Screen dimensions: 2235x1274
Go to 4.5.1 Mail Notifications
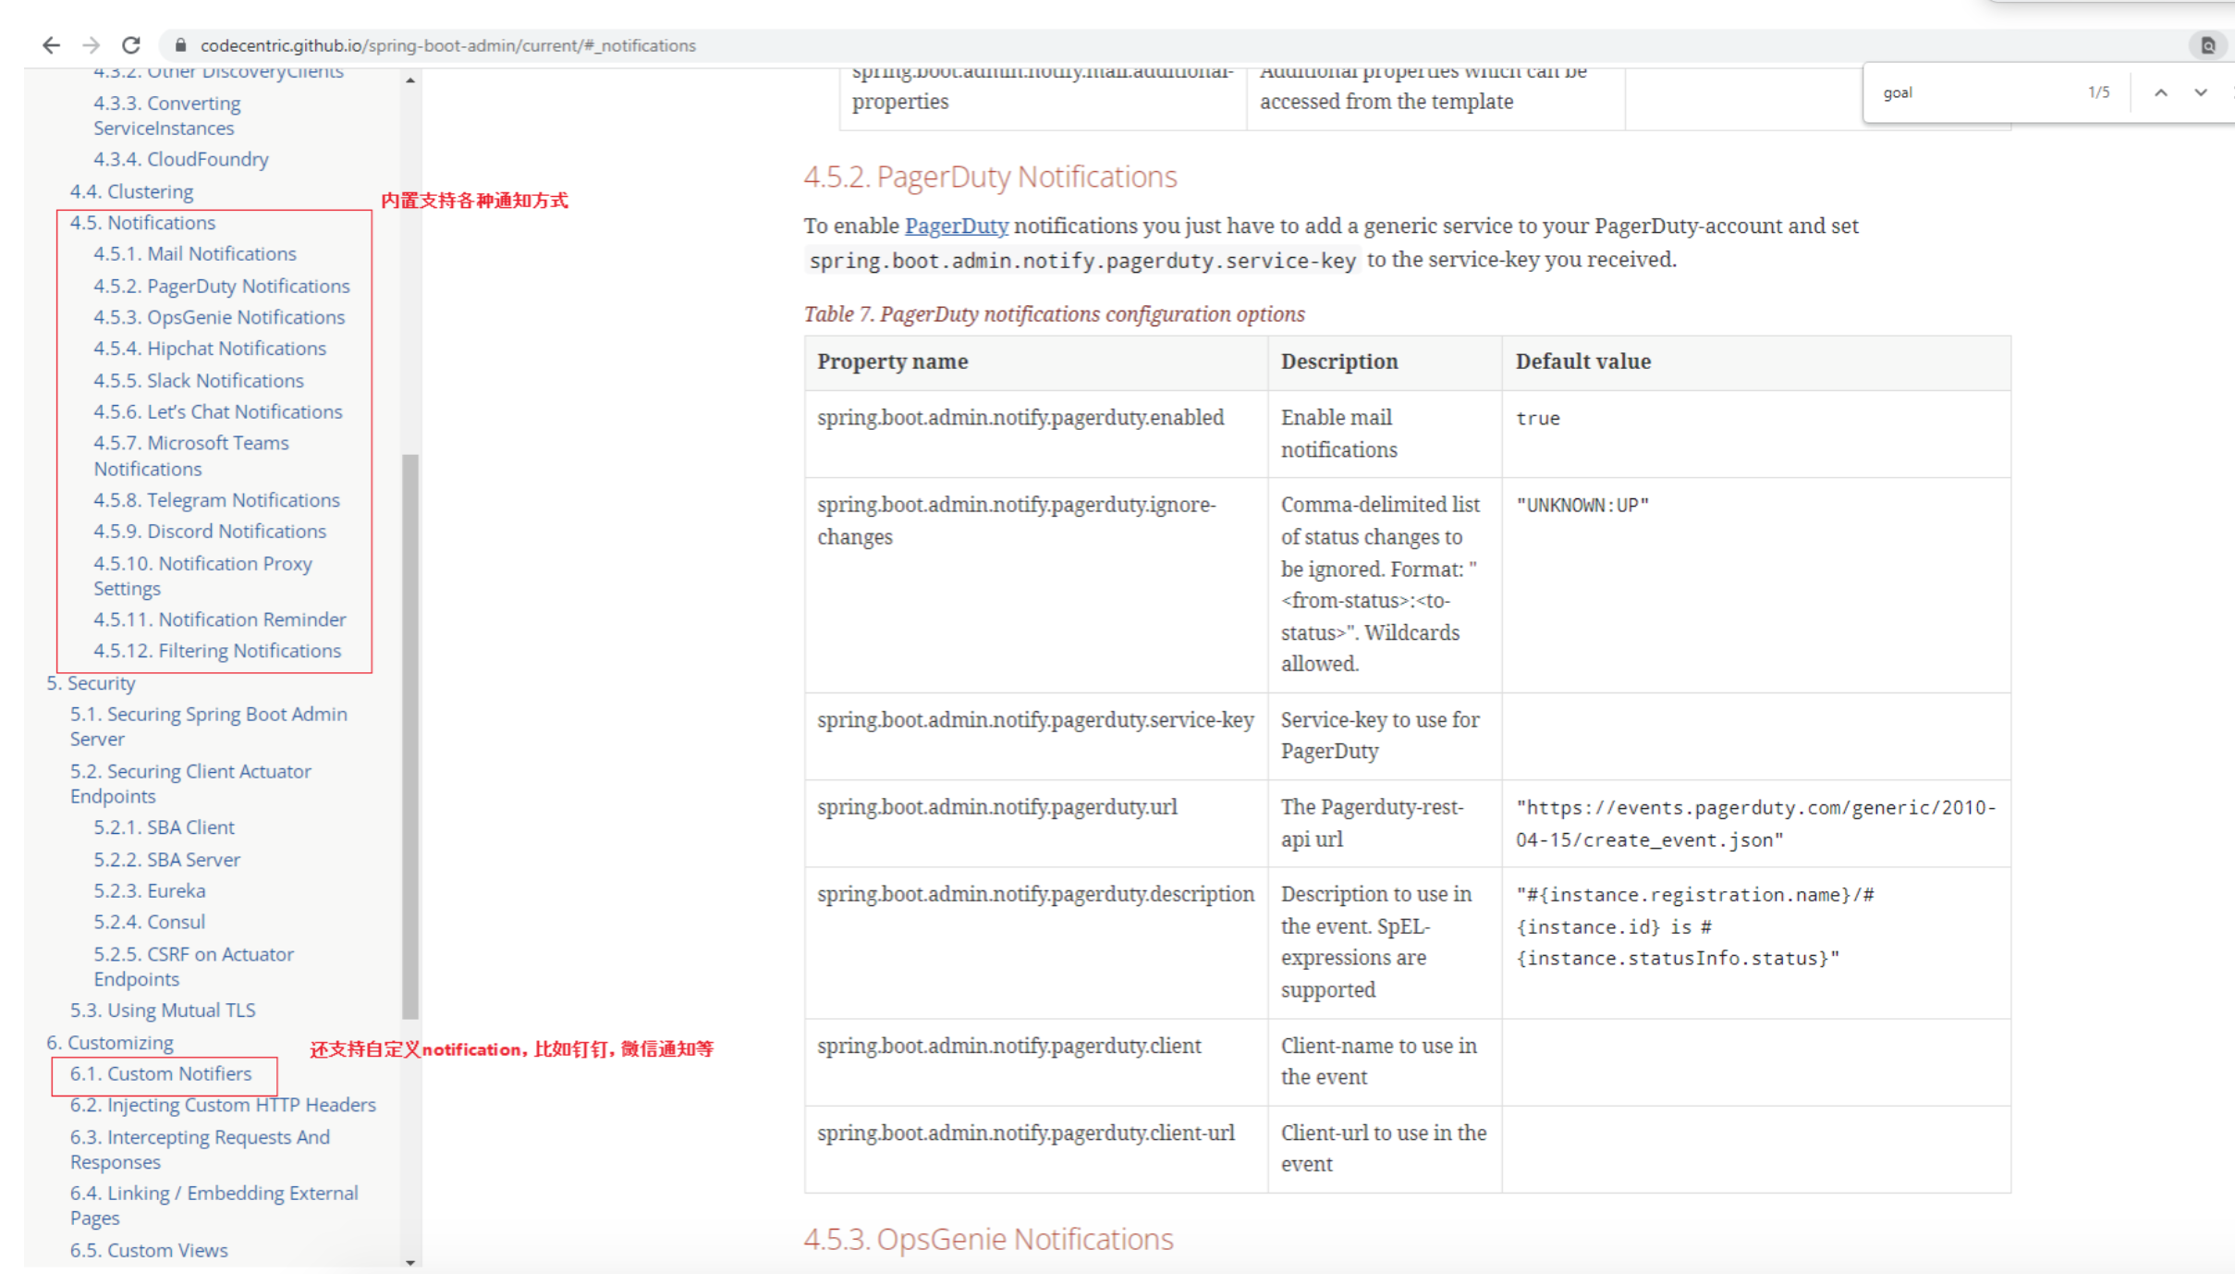coord(195,253)
